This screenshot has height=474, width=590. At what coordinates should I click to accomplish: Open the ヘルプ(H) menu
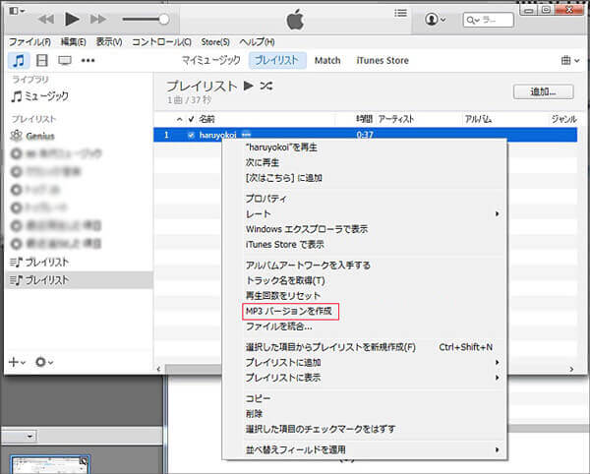[x=257, y=41]
